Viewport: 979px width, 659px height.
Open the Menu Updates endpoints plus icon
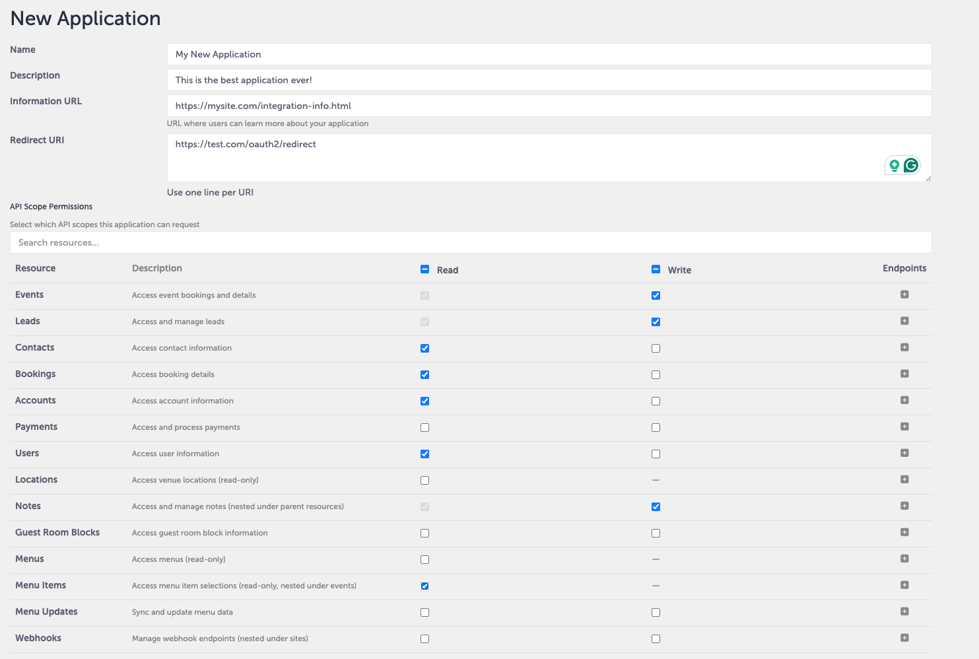tap(905, 611)
